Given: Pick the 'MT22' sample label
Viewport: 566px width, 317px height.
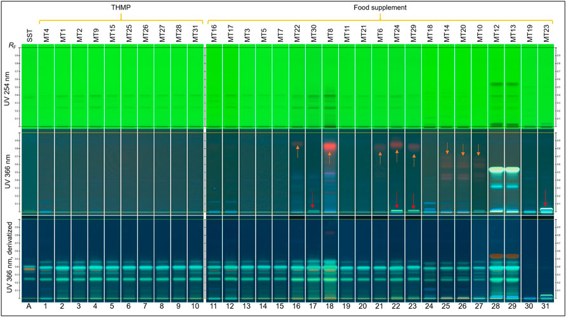Looking at the screenshot, I should [x=297, y=34].
